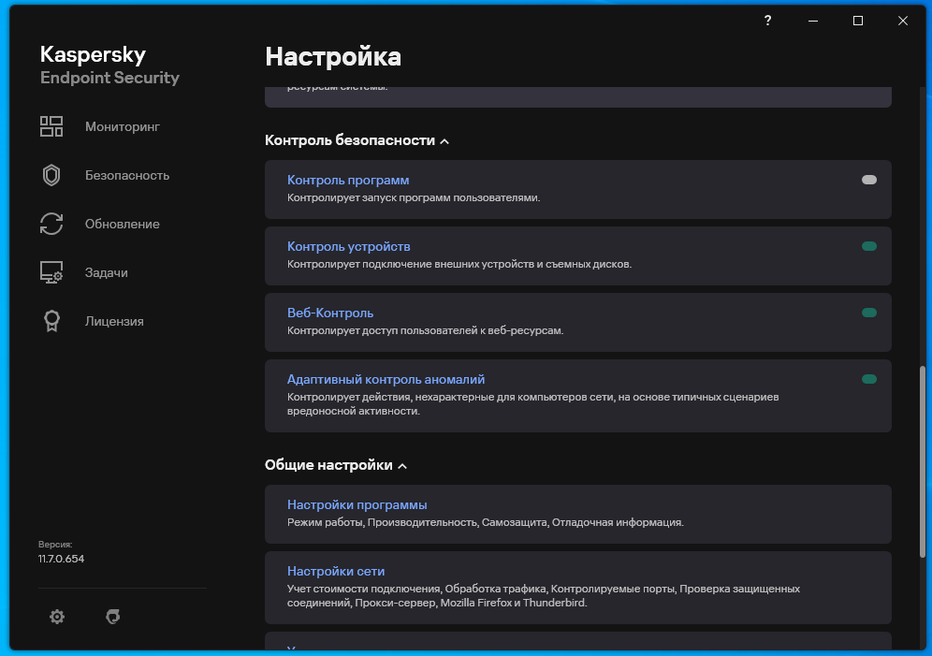This screenshot has width=932, height=656.
Task: Enable the Контроль программ toggle
Action: pos(869,180)
